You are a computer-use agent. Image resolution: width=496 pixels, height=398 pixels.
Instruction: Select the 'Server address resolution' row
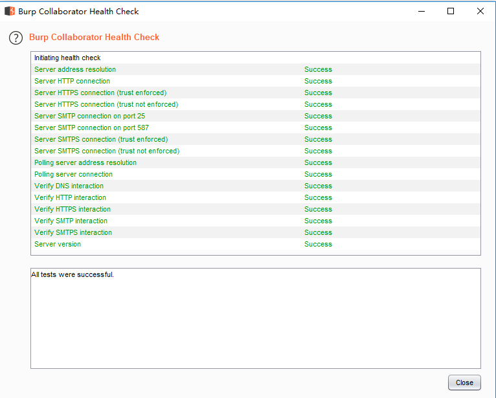click(256, 69)
